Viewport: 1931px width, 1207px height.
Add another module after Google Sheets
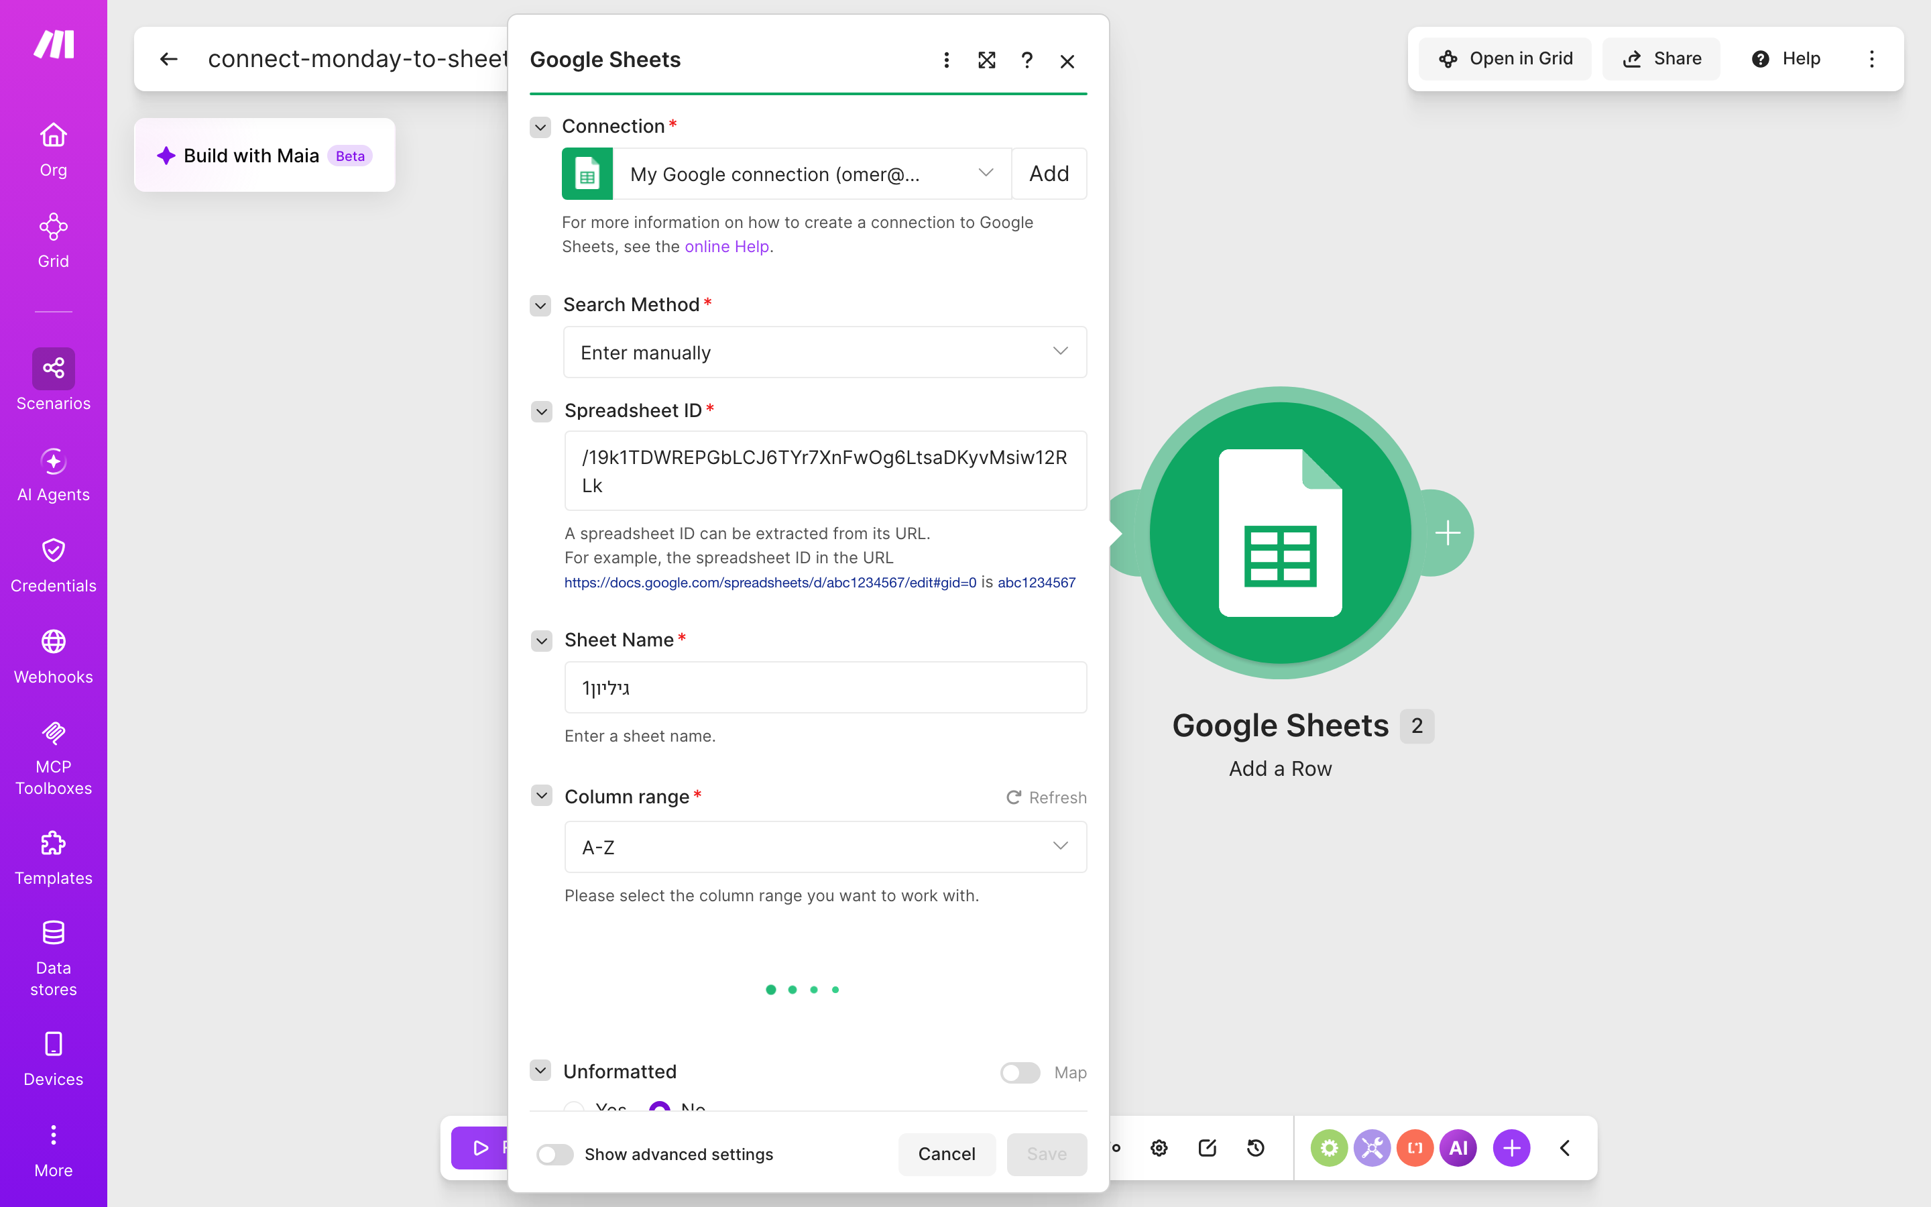[1448, 533]
